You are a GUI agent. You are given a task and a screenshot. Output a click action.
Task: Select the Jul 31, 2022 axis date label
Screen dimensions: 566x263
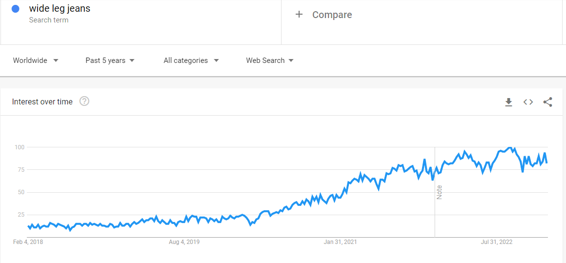(497, 242)
